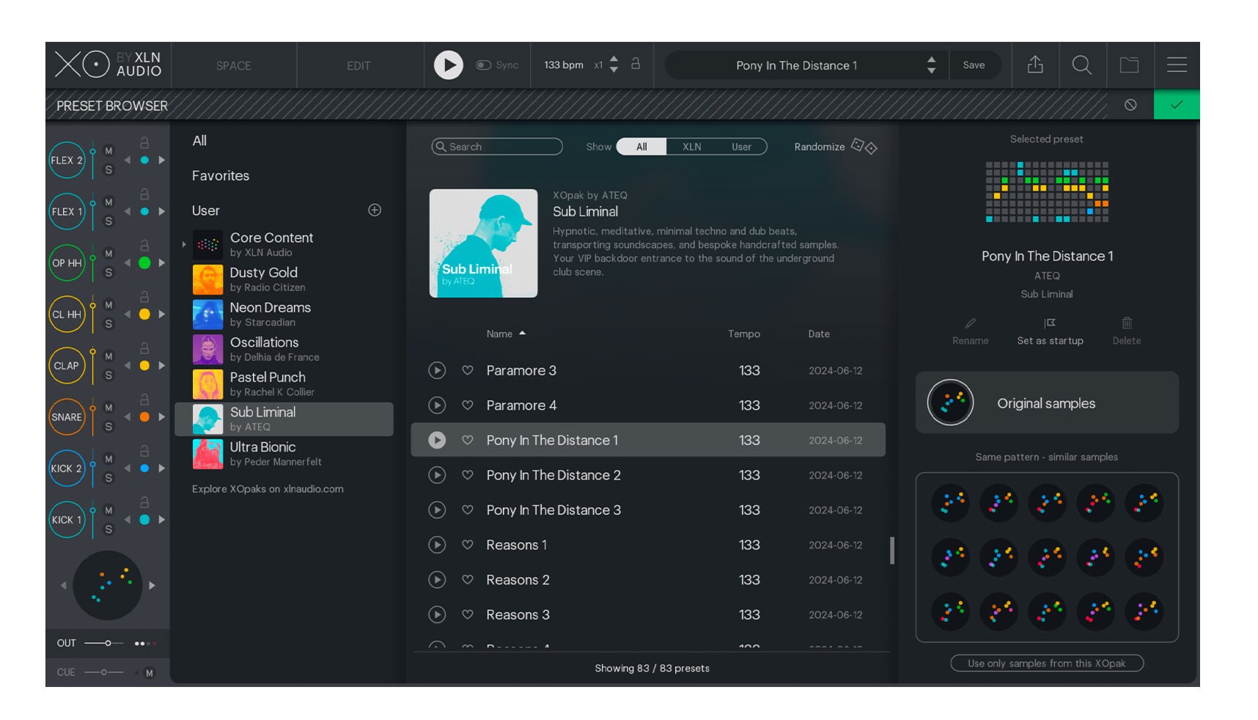Screen dimensions: 1258x720
Task: Click Use only samples from this XOpak
Action: (1046, 664)
